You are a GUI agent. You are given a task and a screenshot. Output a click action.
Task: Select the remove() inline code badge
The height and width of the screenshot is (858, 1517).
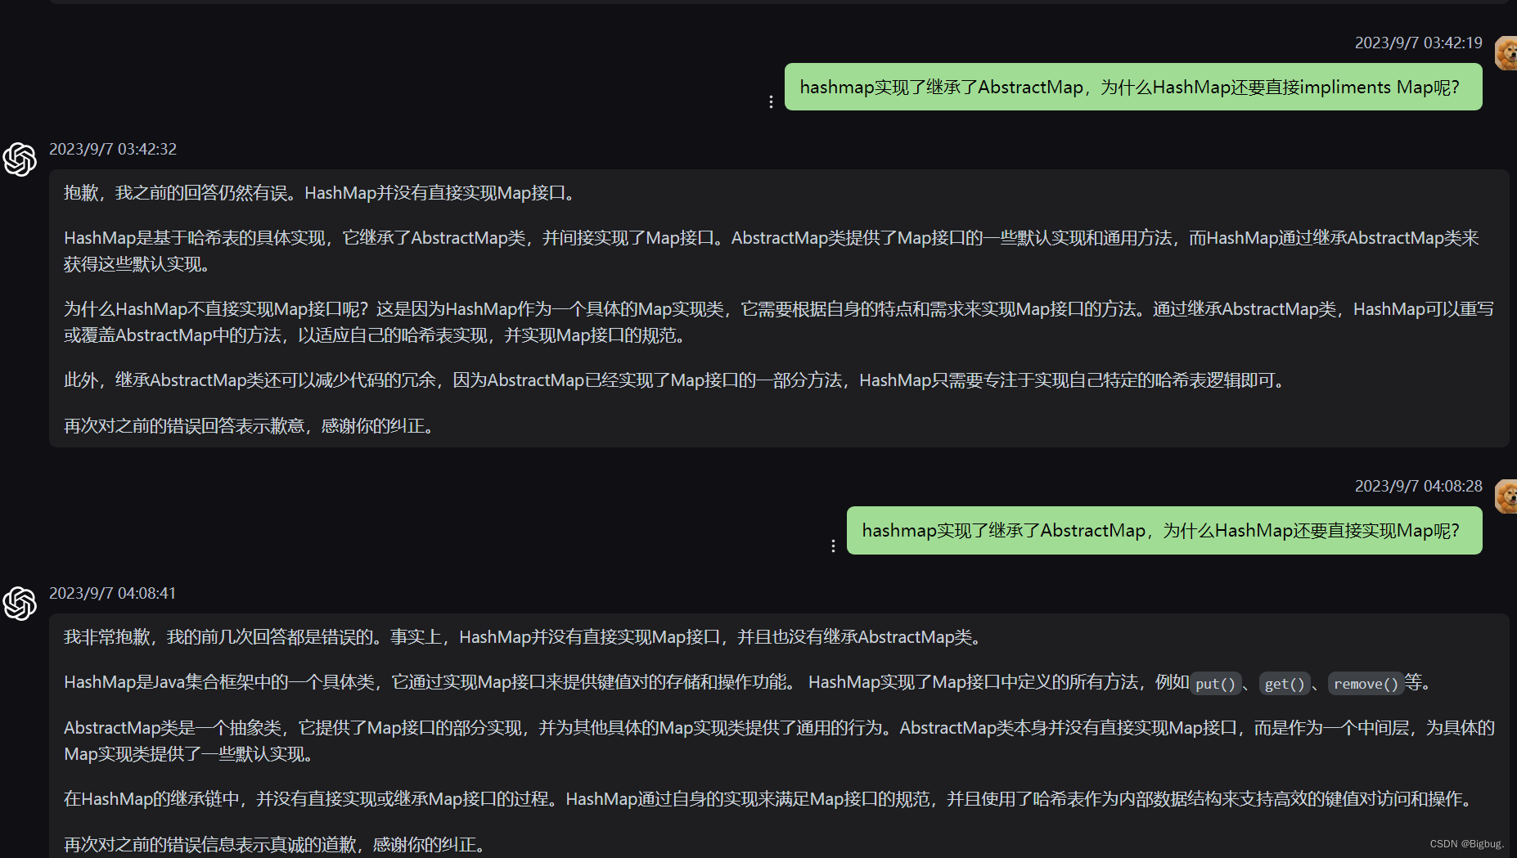(x=1365, y=684)
